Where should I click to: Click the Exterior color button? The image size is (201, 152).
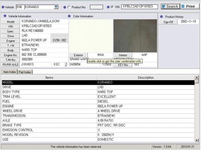click(x=79, y=55)
